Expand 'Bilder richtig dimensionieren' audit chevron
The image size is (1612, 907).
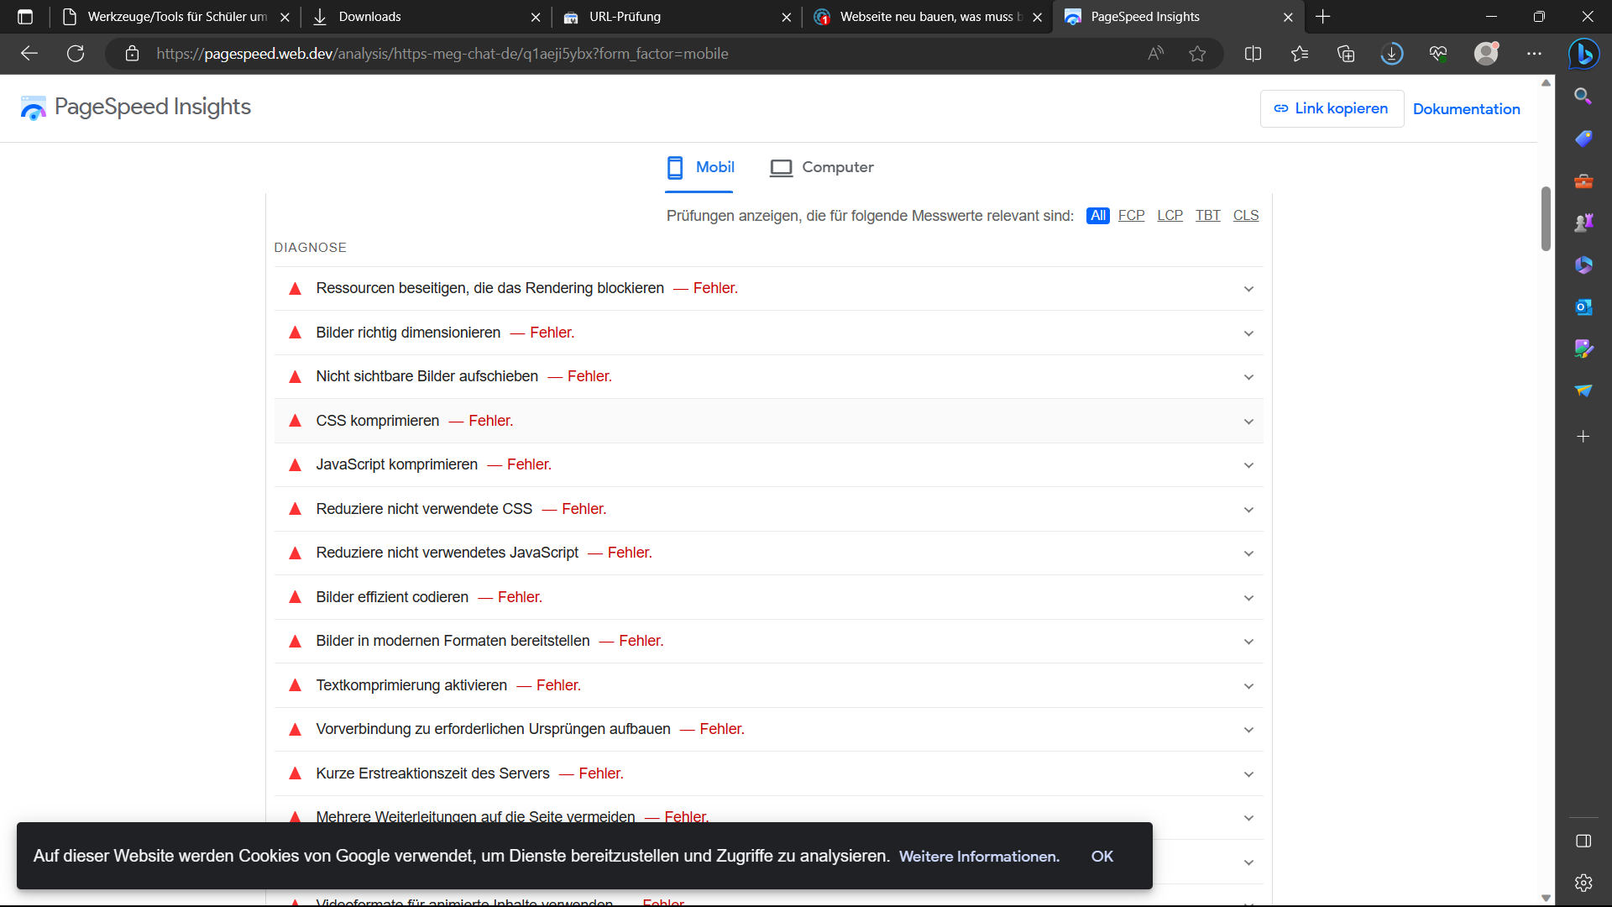pos(1248,333)
